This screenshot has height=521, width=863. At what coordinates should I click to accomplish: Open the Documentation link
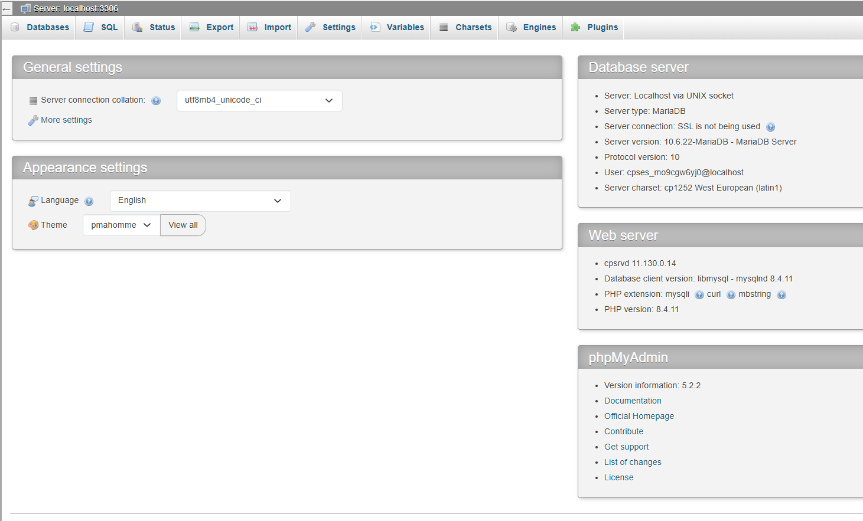point(633,401)
